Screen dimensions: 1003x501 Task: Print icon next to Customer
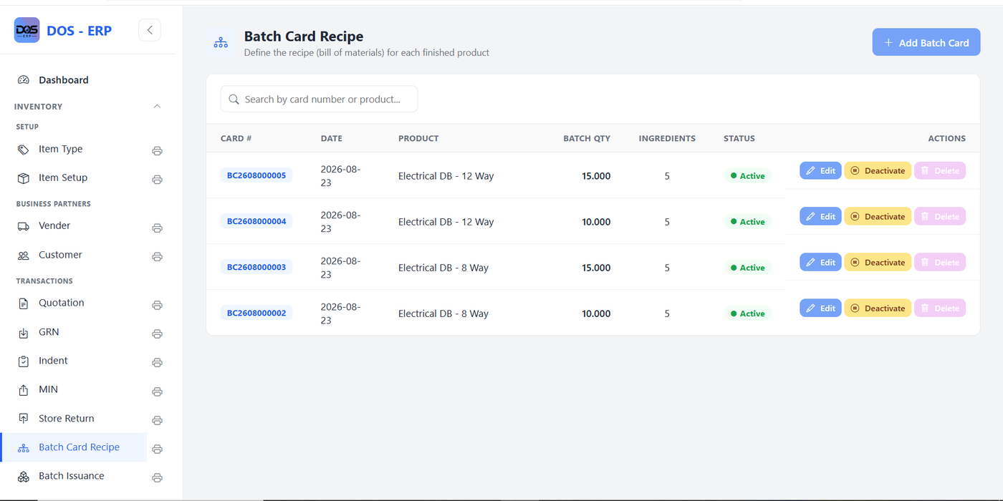(157, 257)
